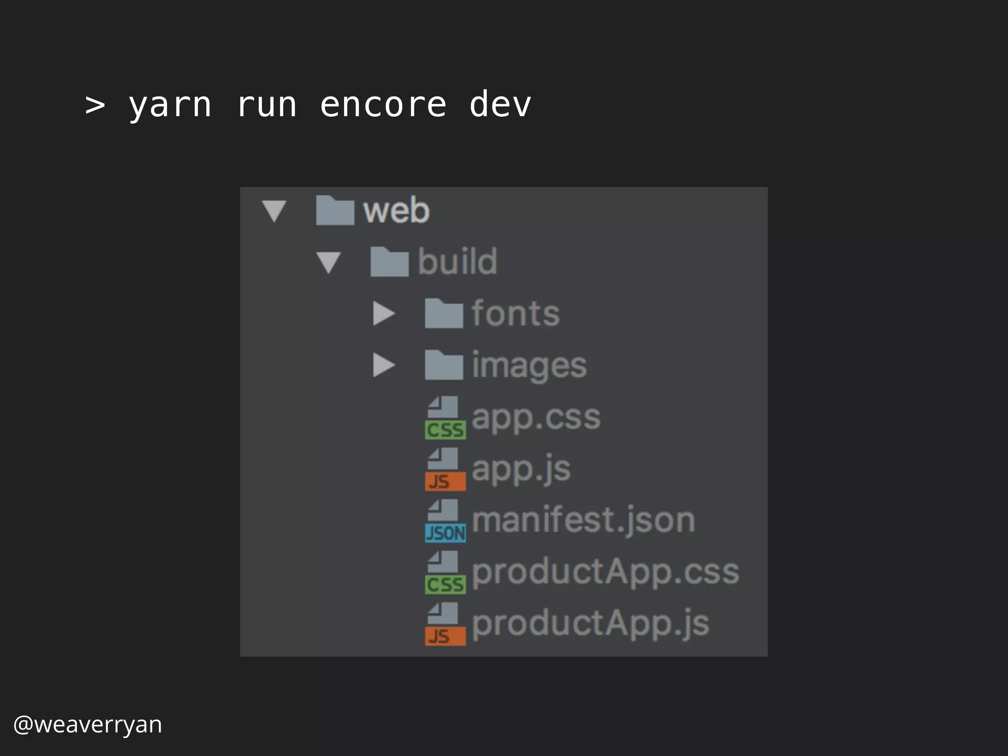
Task: Collapse the build folder arrow
Action: point(329,262)
